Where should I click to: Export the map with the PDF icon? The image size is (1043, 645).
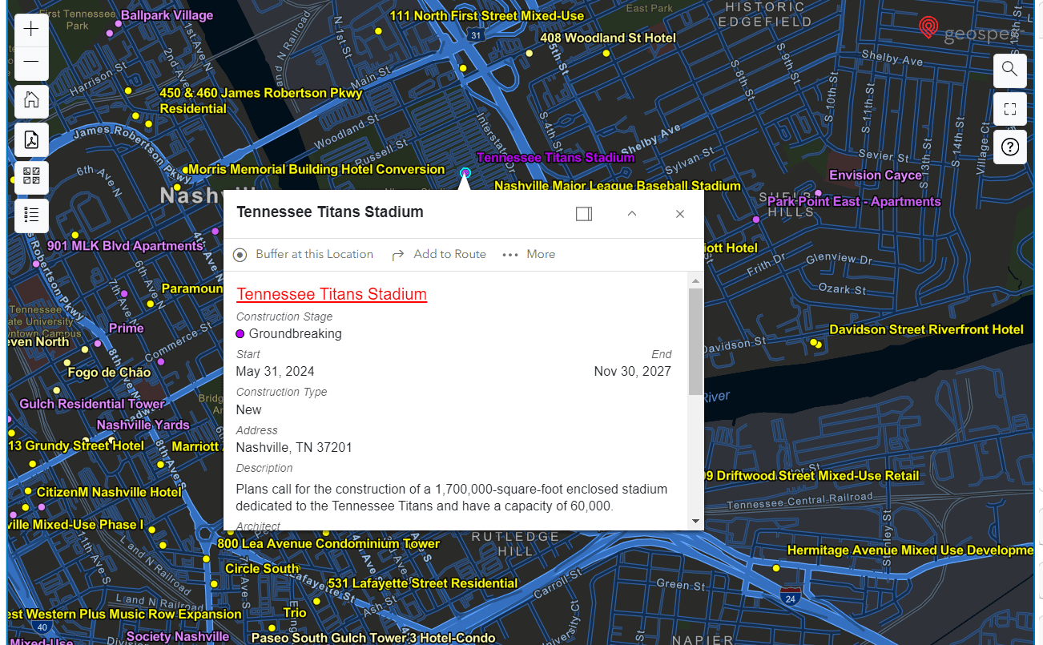[x=31, y=139]
